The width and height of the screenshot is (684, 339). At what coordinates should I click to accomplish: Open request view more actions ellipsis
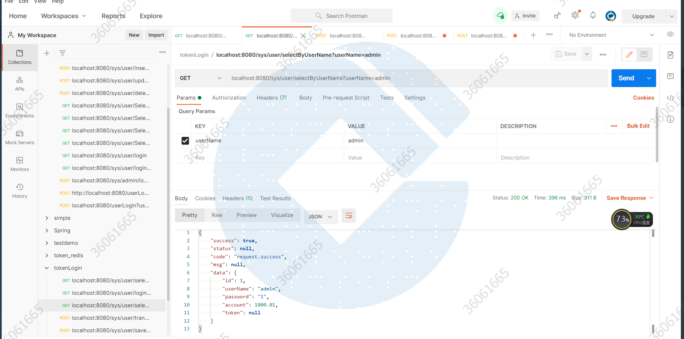coord(603,55)
